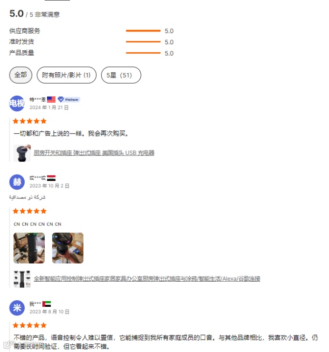Open the 厨房开关和插座 弹出式插座 product link

tap(94, 153)
